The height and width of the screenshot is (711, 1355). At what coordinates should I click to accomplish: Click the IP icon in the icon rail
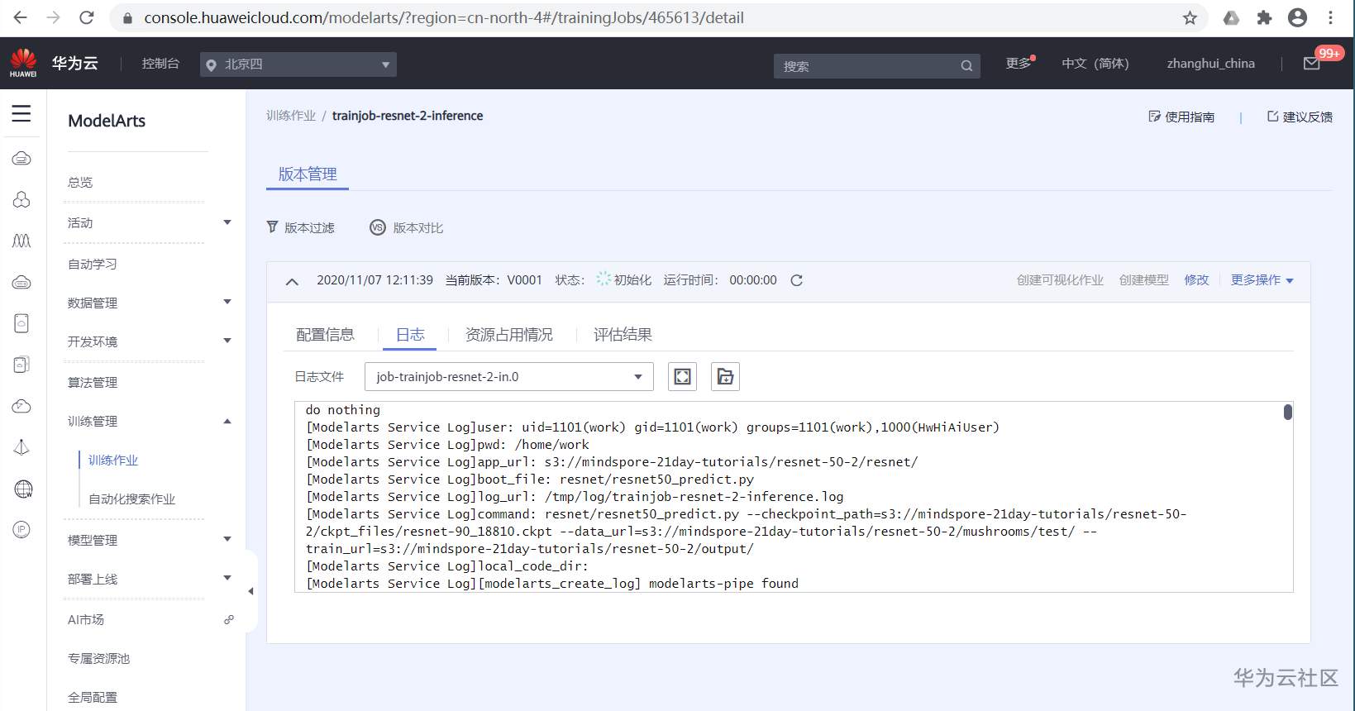[21, 530]
